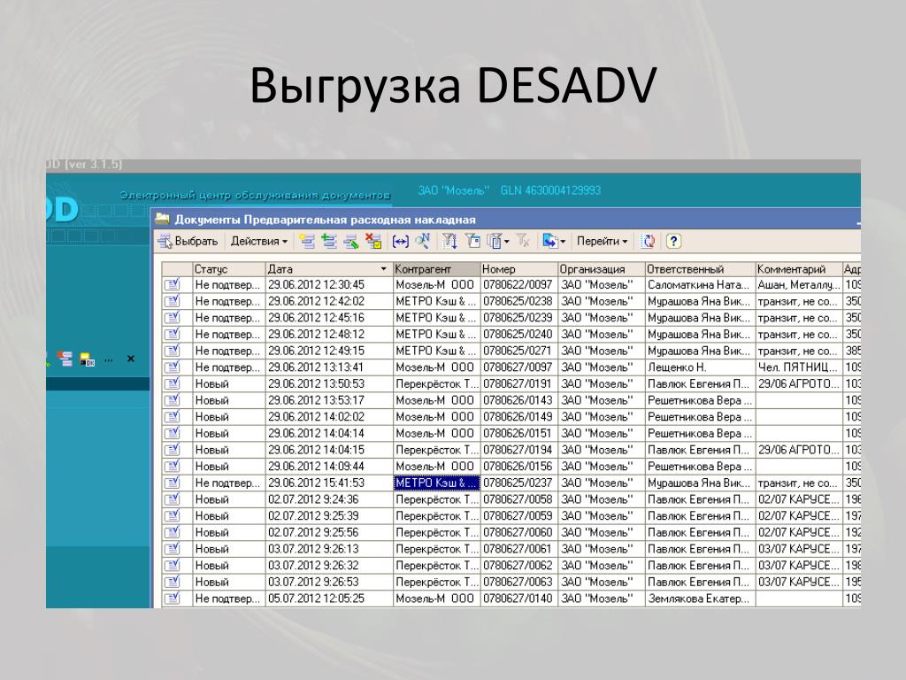Click the Номер column header
The height and width of the screenshot is (680, 906).
519,269
